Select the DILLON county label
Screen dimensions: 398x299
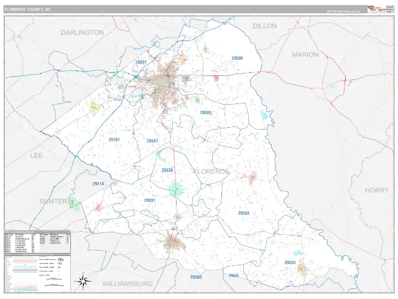tap(265, 26)
